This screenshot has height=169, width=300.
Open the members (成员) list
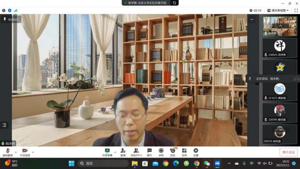click(x=136, y=153)
